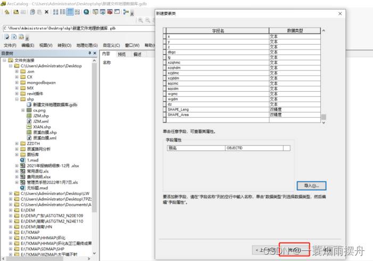Collapse the C:\Users\Administrator\Desktop folder node
The width and height of the screenshot is (373, 261).
tap(11, 66)
